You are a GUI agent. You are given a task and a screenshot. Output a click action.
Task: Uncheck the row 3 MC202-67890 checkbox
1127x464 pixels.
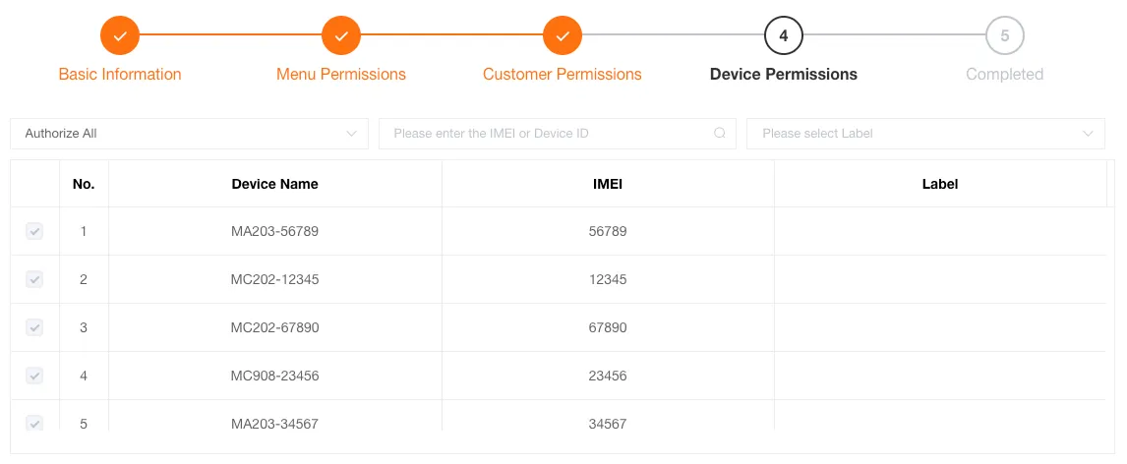tap(34, 327)
